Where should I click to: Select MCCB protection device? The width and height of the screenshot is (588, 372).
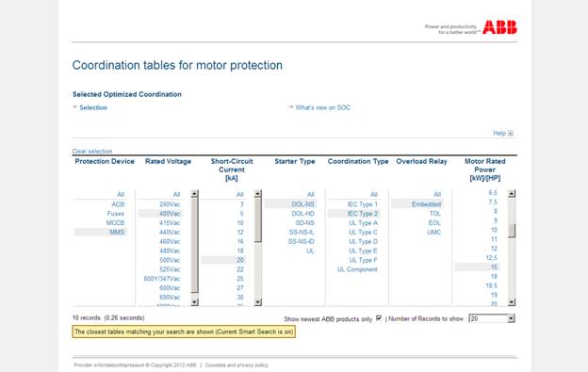pyautogui.click(x=115, y=223)
